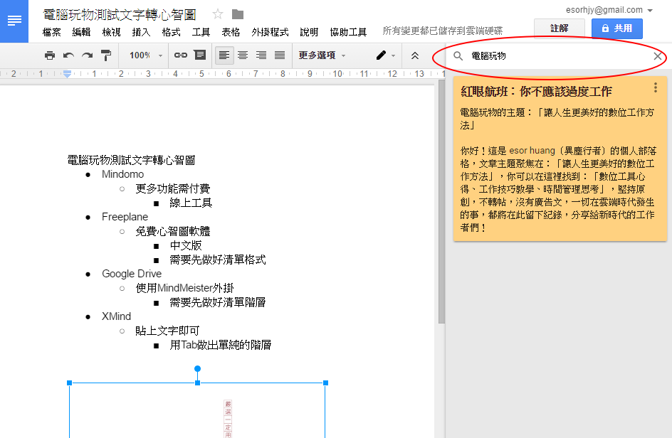672x438 pixels.
Task: Open the 表格 menu
Action: click(231, 32)
